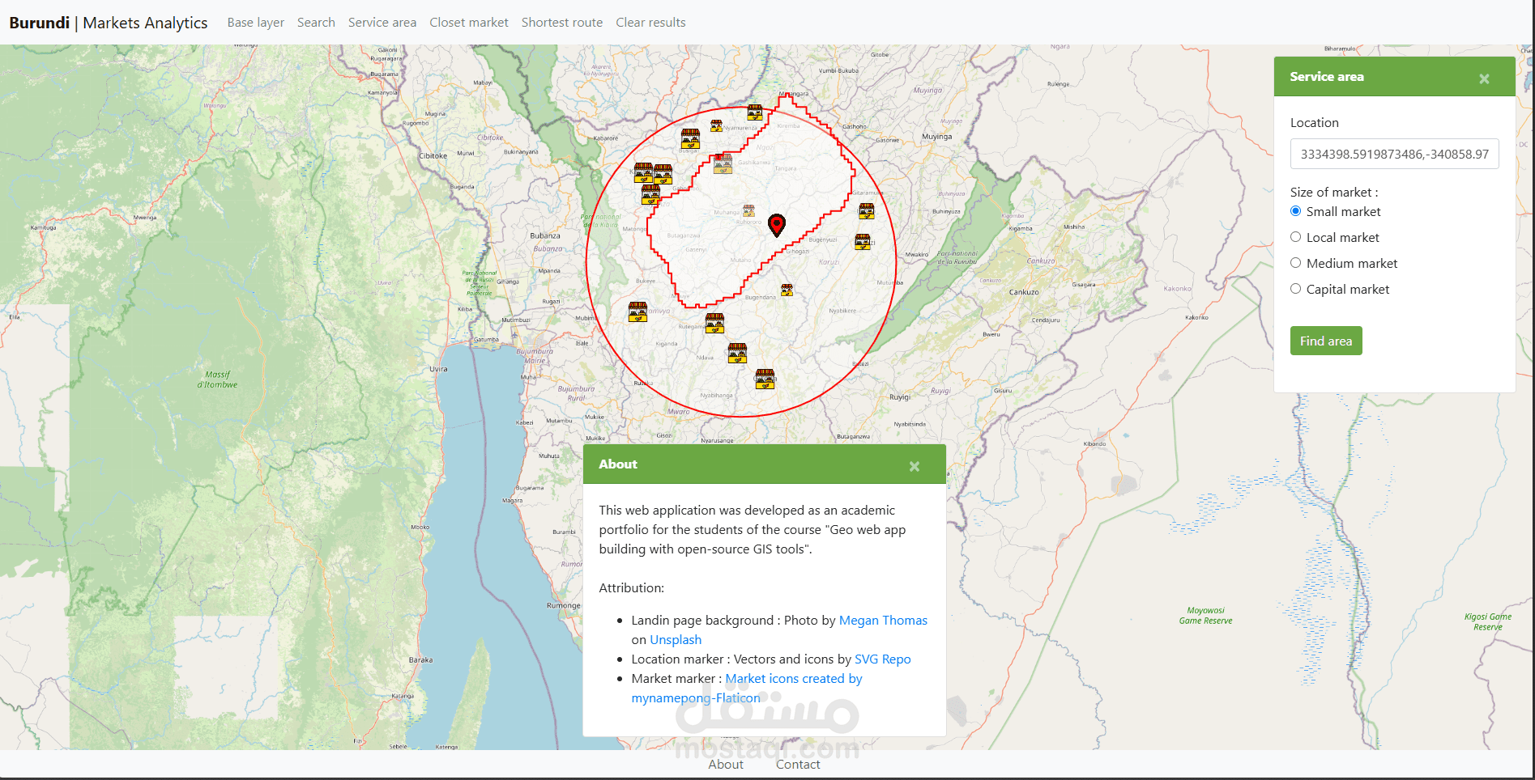Click the red location pin marker
Image resolution: width=1535 pixels, height=780 pixels.
776,225
